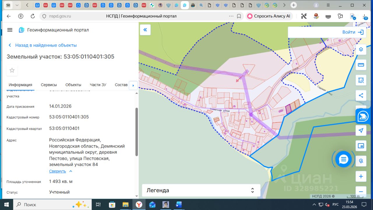Activate the area selection search tool
Image resolution: width=373 pixels, height=210 pixels.
click(x=361, y=80)
